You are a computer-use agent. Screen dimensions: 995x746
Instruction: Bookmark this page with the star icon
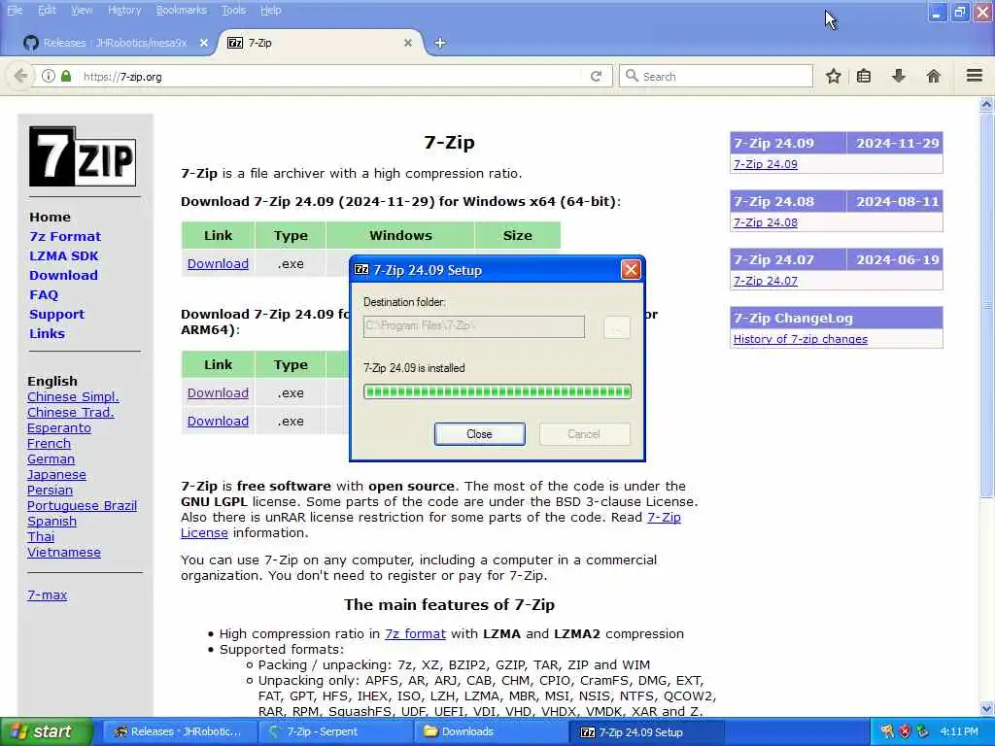[x=833, y=76]
